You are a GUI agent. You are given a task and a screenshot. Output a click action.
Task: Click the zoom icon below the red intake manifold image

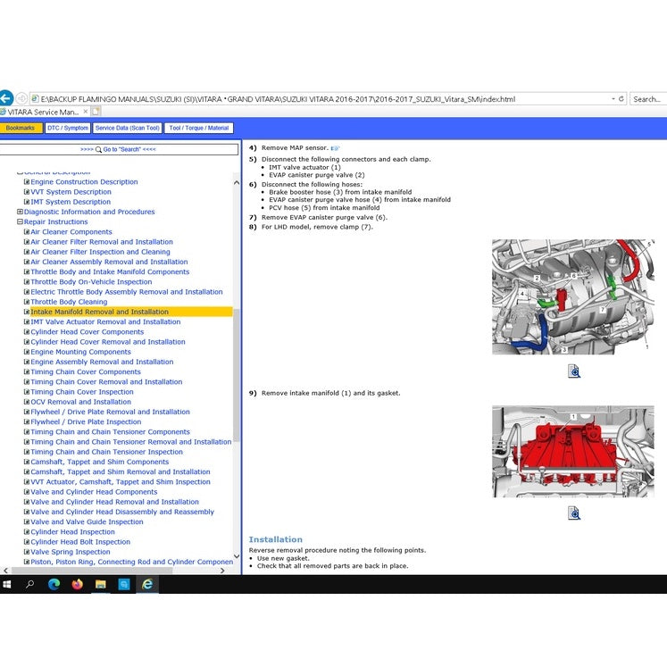(x=574, y=513)
